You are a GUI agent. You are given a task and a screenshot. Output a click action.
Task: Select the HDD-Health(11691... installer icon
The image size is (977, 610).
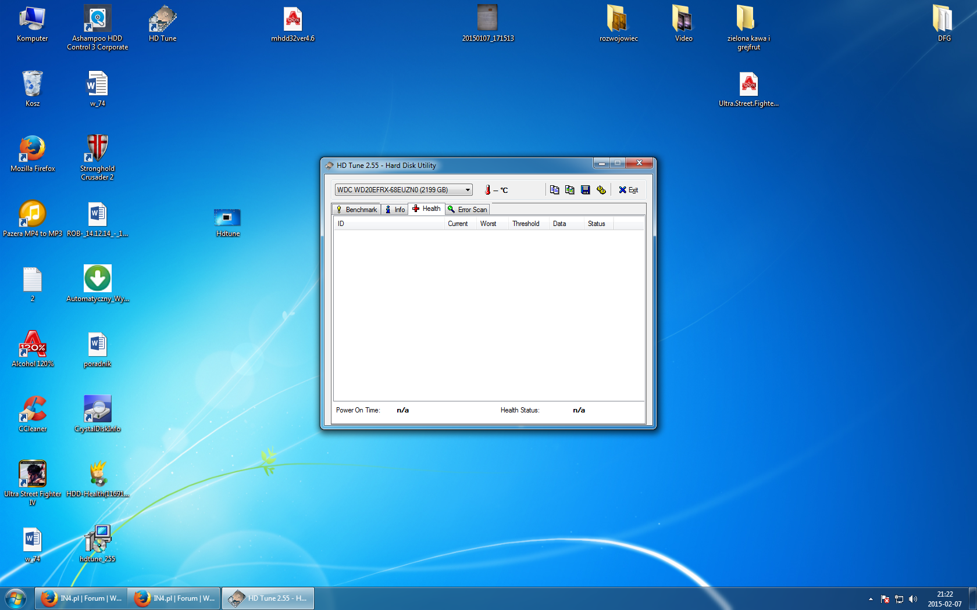point(98,479)
